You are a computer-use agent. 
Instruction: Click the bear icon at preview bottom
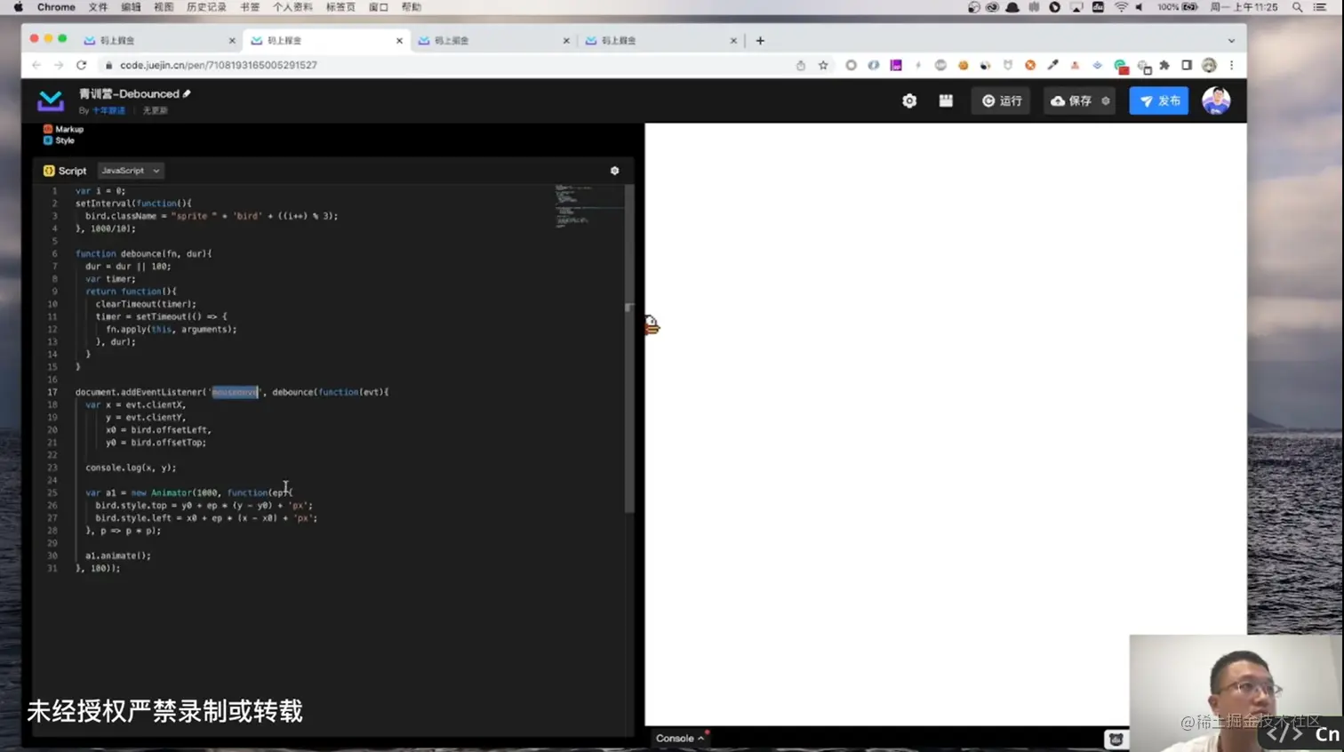pyautogui.click(x=1116, y=740)
